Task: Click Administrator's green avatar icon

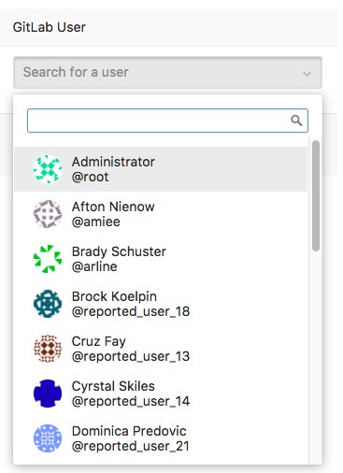Action: 48,169
